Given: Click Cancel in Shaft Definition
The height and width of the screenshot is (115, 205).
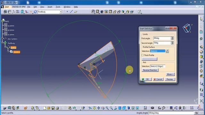Looking at the screenshot, I should [x=158, y=79].
